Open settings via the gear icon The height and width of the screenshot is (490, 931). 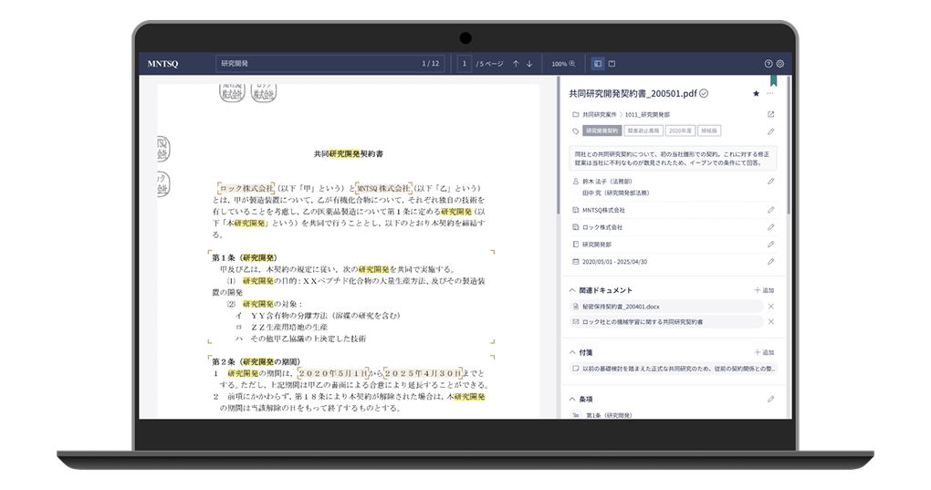[x=779, y=64]
